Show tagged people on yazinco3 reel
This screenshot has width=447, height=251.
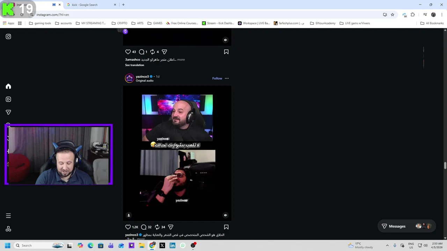click(x=129, y=215)
